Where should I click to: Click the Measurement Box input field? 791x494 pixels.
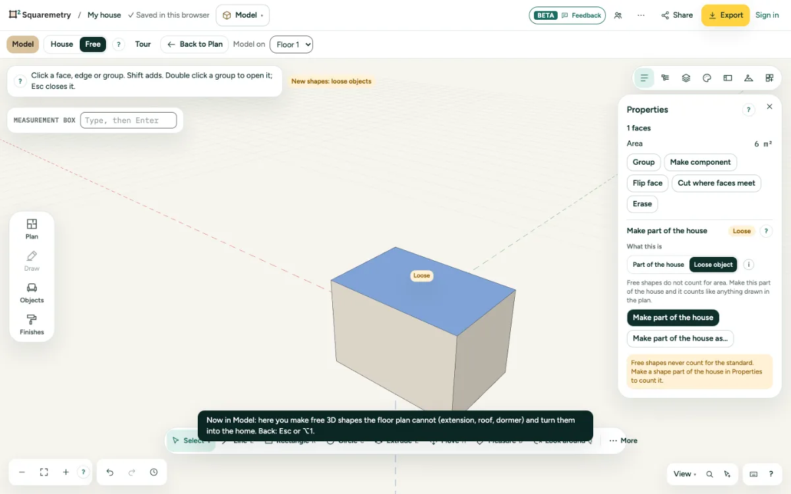[x=129, y=121]
